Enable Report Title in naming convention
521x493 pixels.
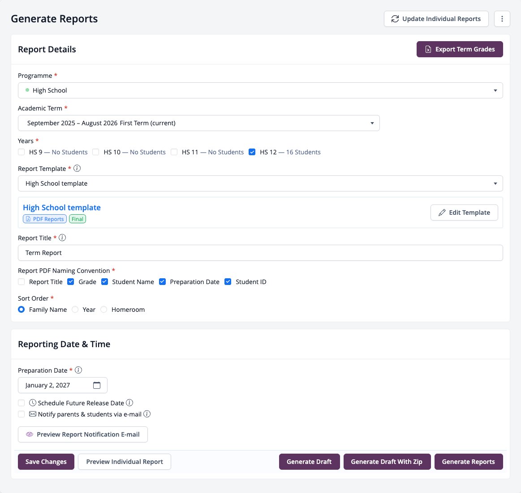[21, 282]
